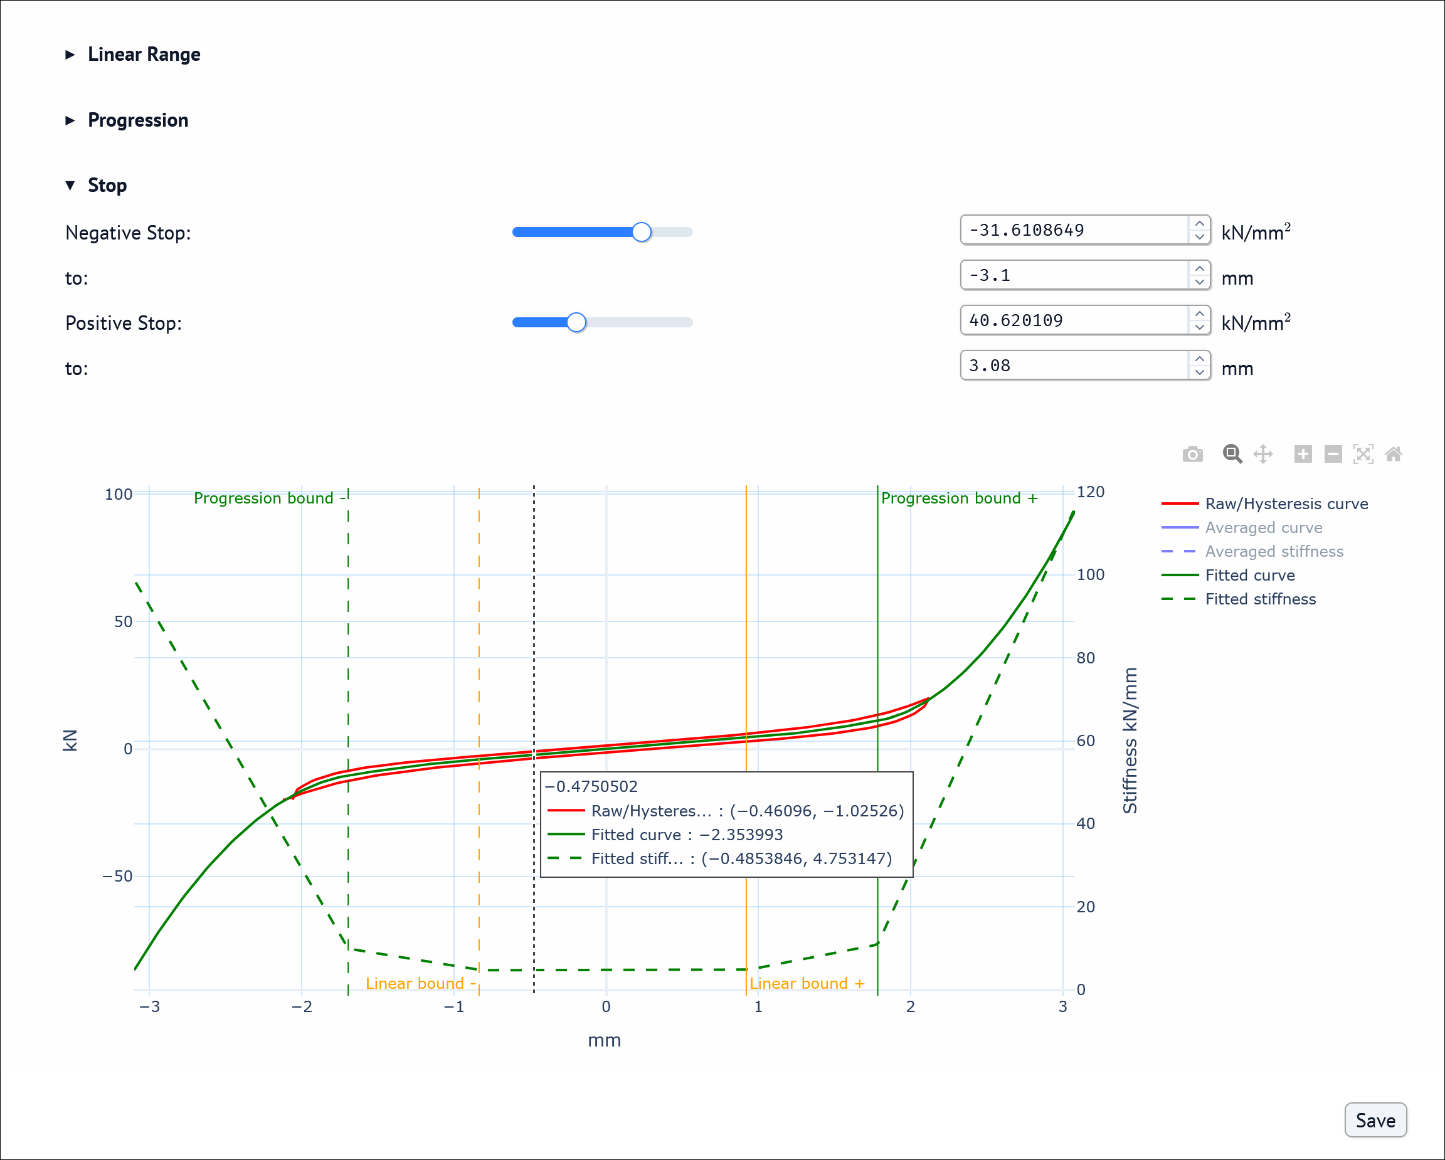This screenshot has width=1445, height=1160.
Task: Decrement the -3.1 mm field down arrow
Action: [x=1199, y=282]
